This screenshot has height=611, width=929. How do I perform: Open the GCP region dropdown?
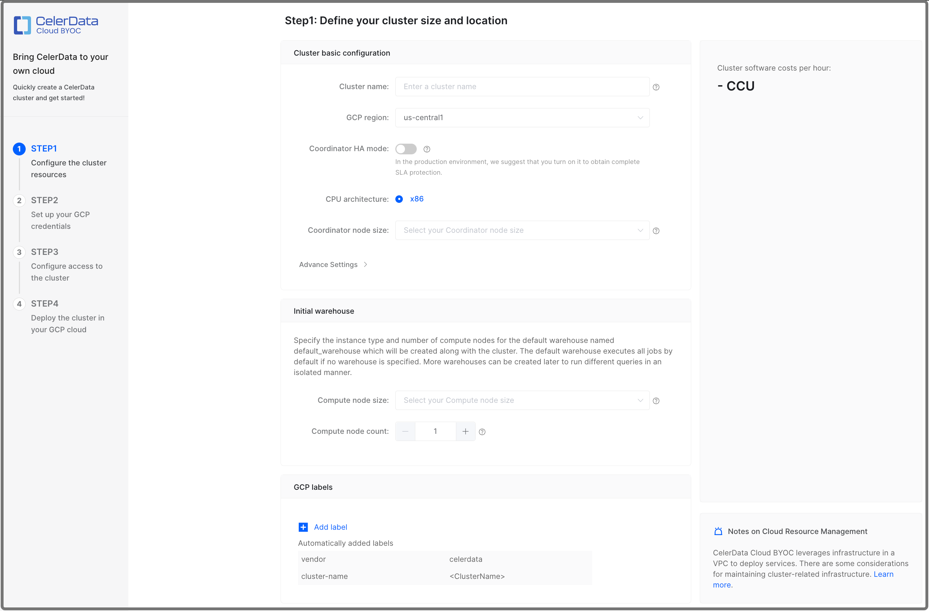(x=522, y=118)
